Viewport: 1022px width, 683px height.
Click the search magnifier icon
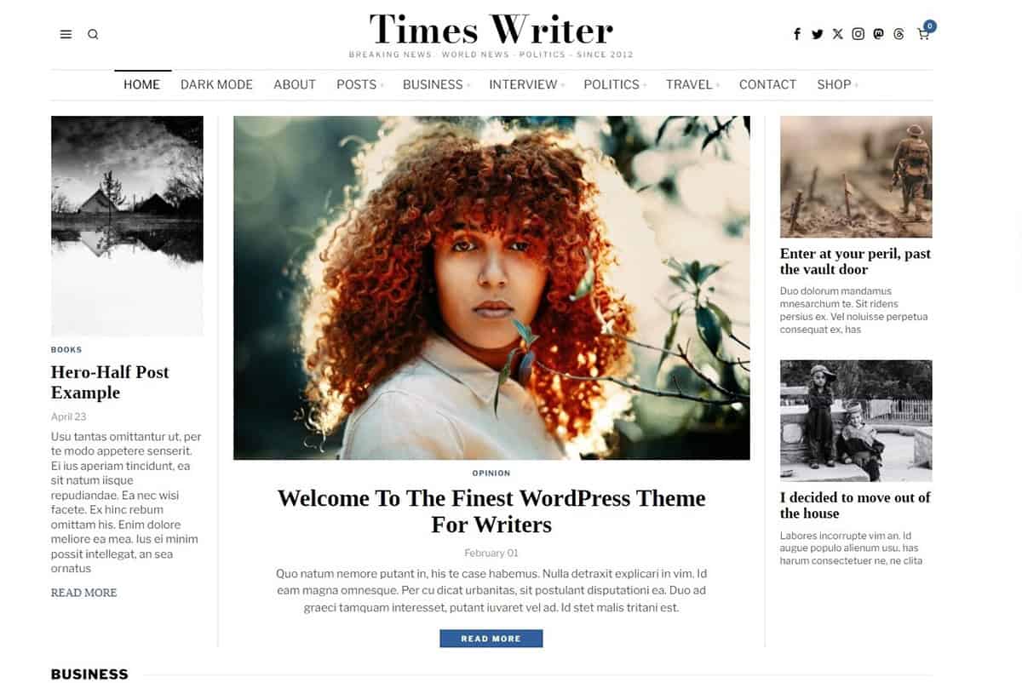(x=93, y=35)
